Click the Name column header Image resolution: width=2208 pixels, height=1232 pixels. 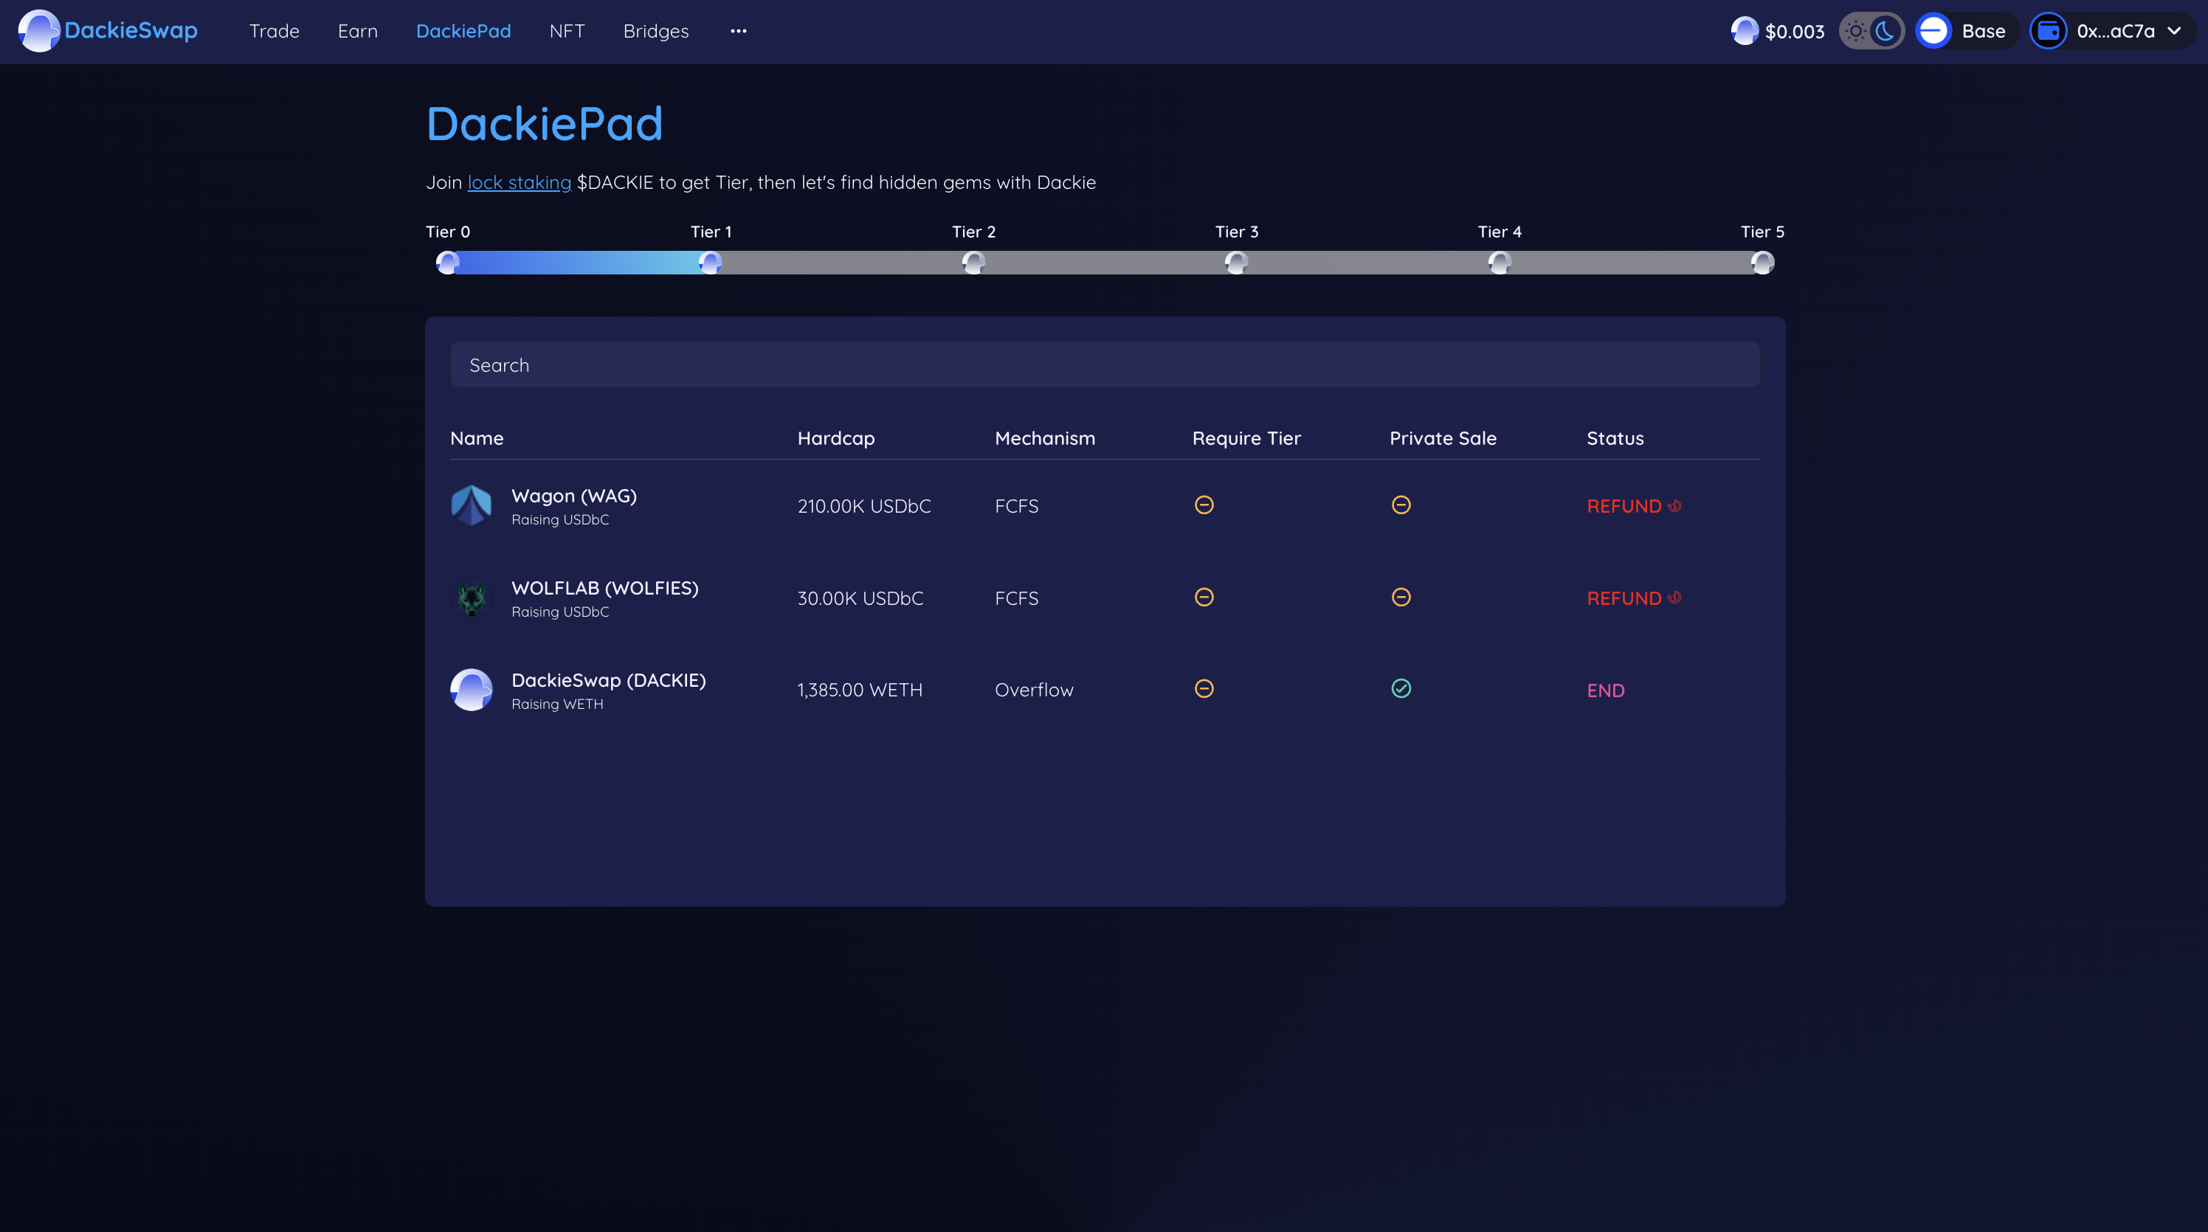(x=477, y=439)
